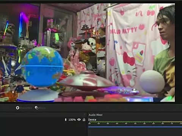Select the video source in preview canvas
Viewport: 182px width, 136px height.
click(x=87, y=53)
